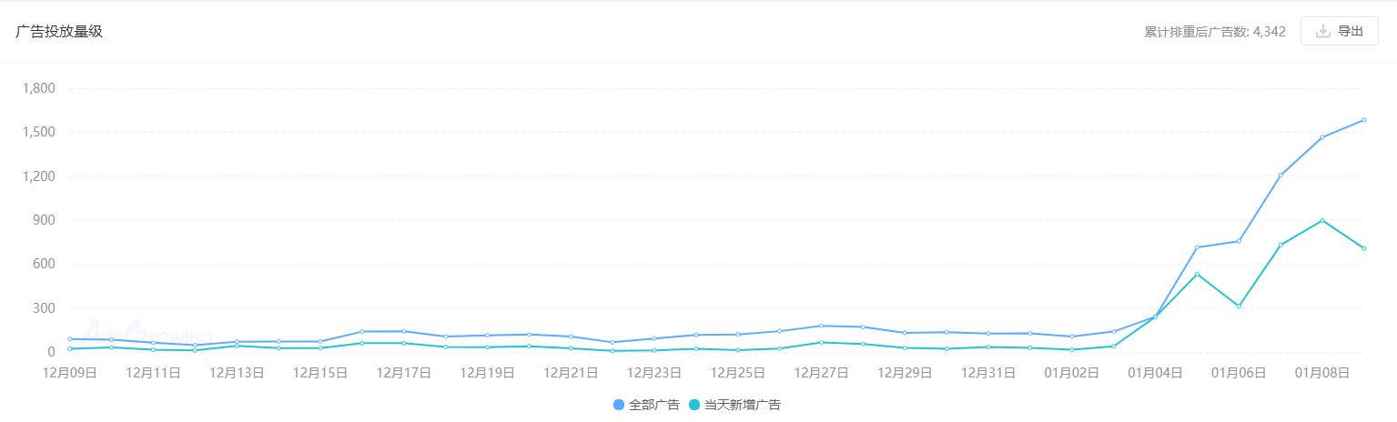Image resolution: width=1397 pixels, height=422 pixels.
Task: Select 全部广告 data point on 01月08日
Action: point(1321,137)
